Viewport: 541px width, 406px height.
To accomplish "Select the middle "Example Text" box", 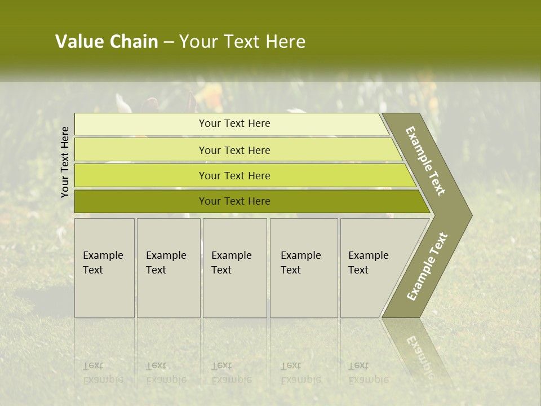I will pos(234,268).
